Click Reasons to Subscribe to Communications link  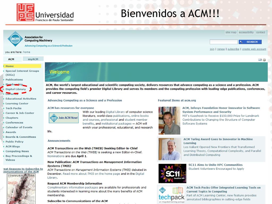[23, 170]
